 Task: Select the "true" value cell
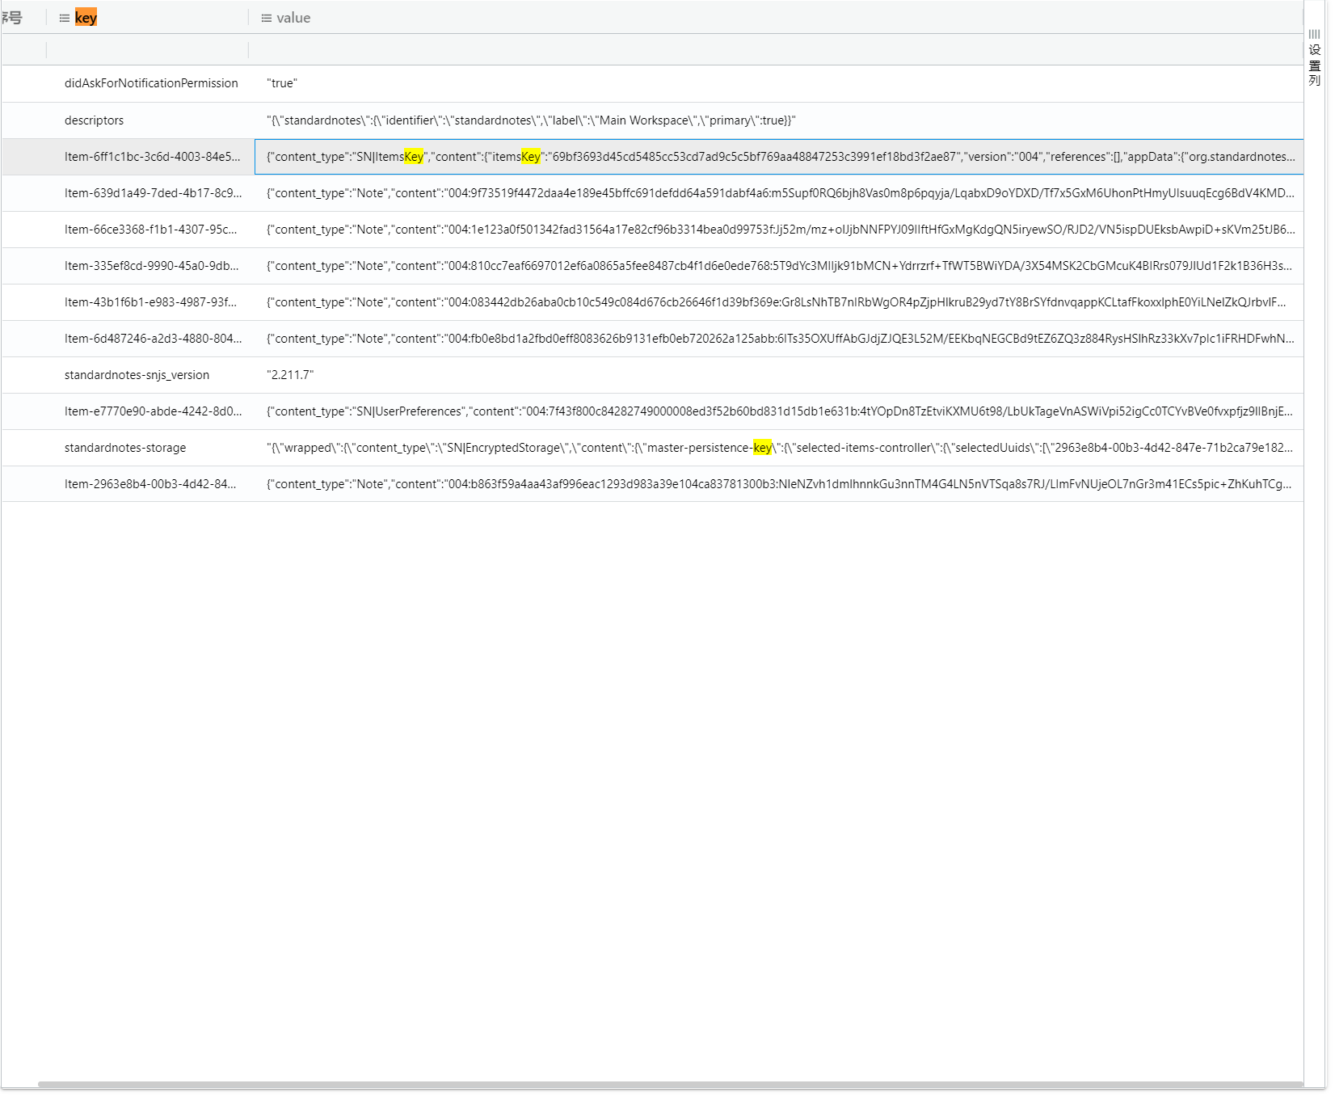tap(778, 83)
